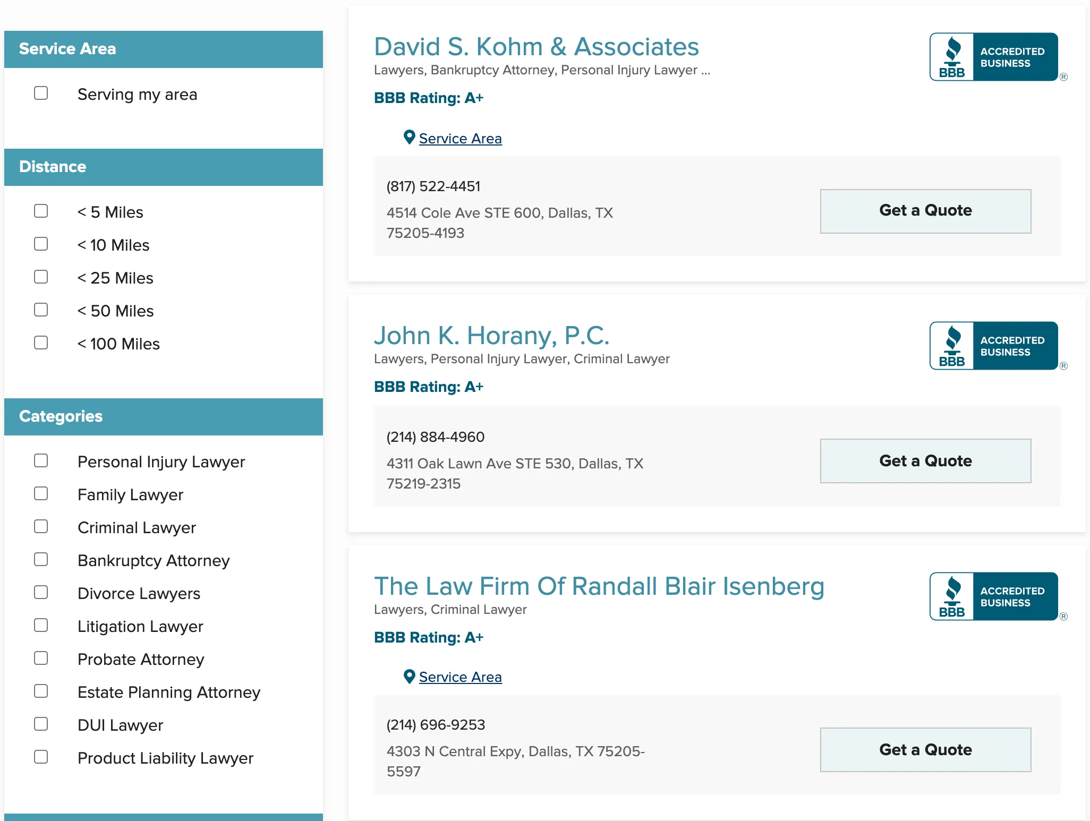The width and height of the screenshot is (1090, 821).
Task: Tick the < 25 Miles distance option
Action: tap(41, 277)
